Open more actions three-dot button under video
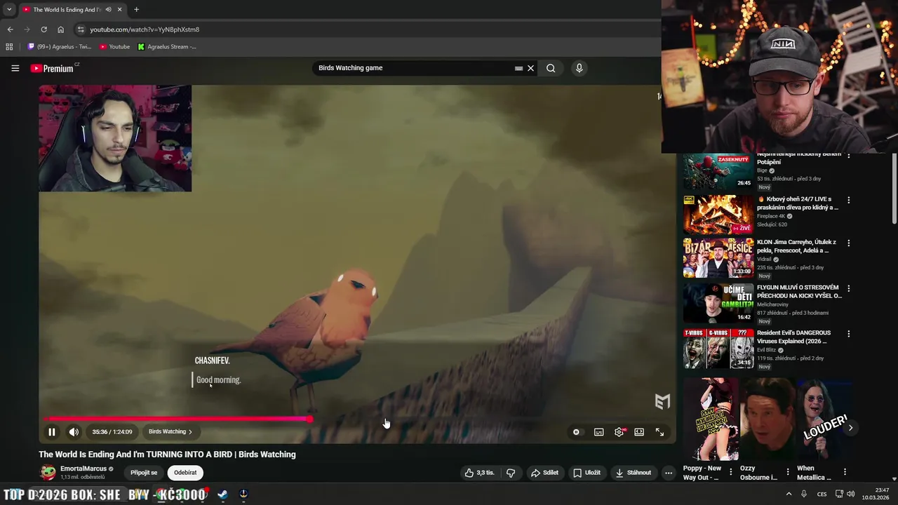 (669, 473)
